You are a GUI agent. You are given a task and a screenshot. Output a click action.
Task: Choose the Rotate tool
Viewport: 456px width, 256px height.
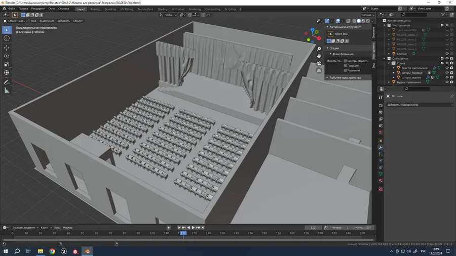pos(7,56)
